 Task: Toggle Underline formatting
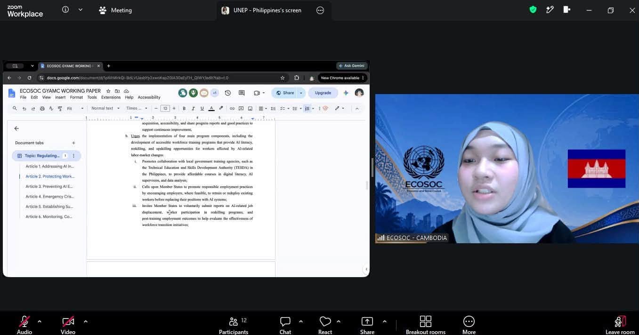pos(202,108)
